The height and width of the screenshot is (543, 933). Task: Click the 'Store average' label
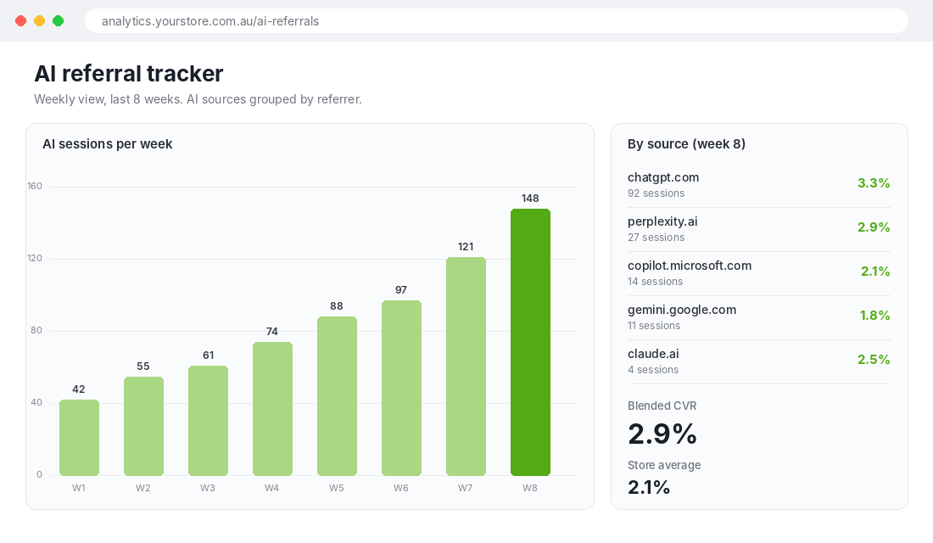point(664,466)
